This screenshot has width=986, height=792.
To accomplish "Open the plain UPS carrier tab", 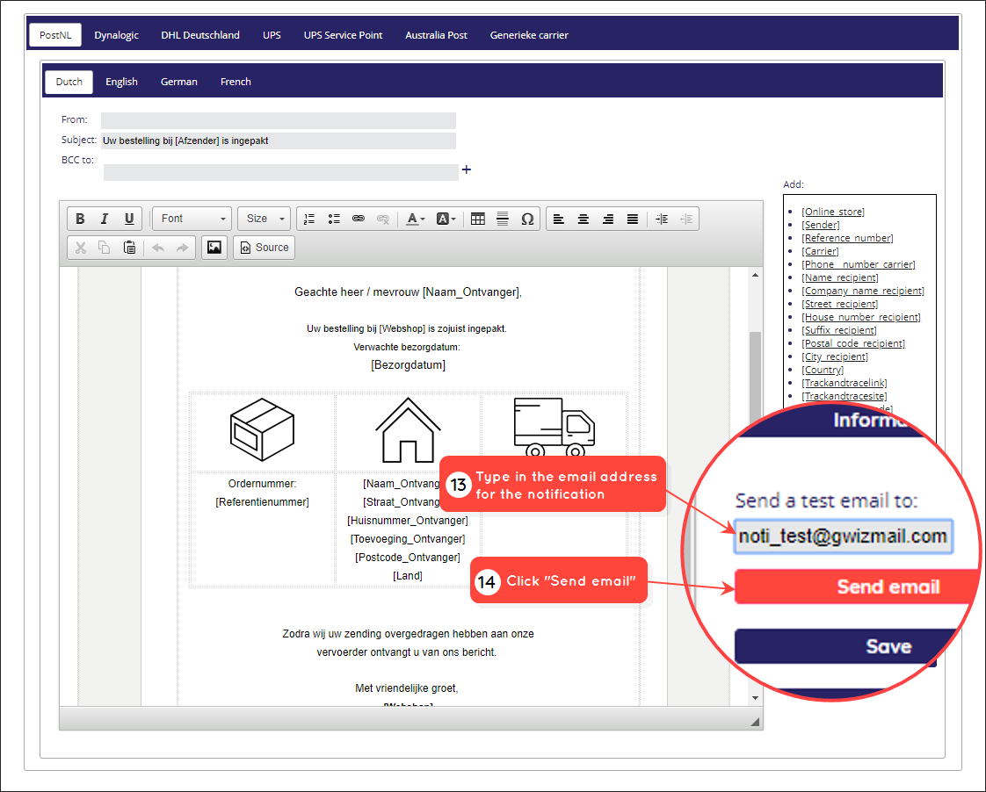I will pos(272,35).
